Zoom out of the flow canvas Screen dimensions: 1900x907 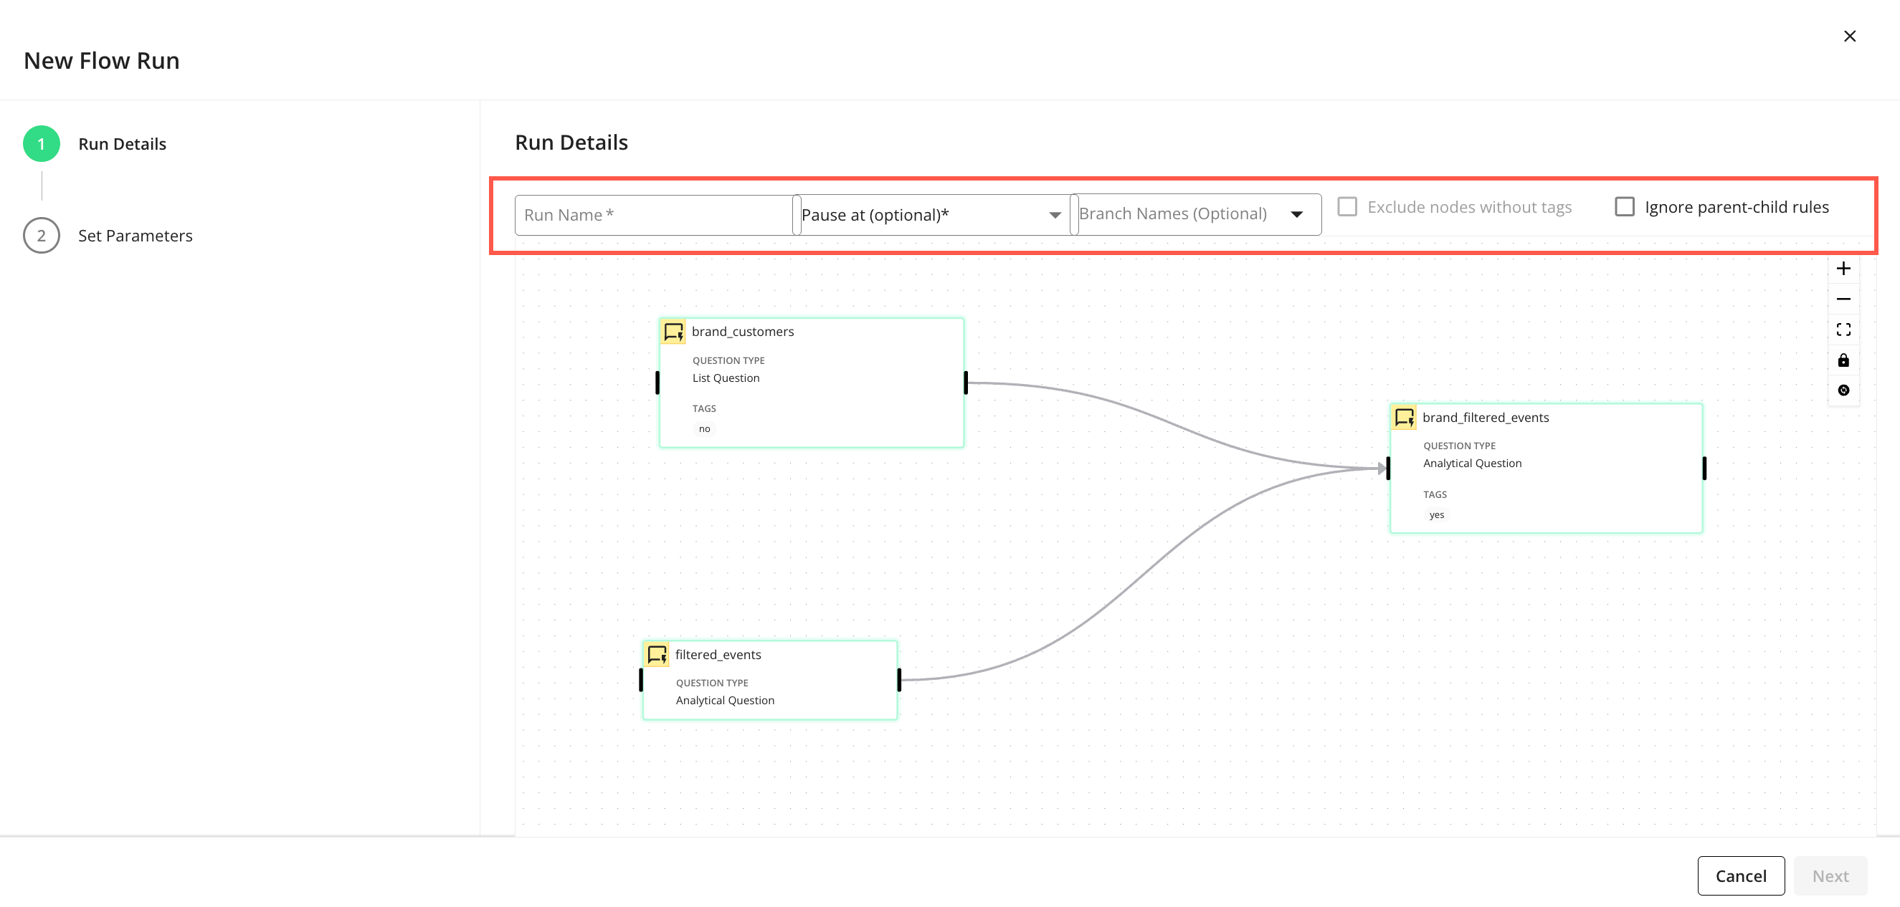coord(1843,299)
